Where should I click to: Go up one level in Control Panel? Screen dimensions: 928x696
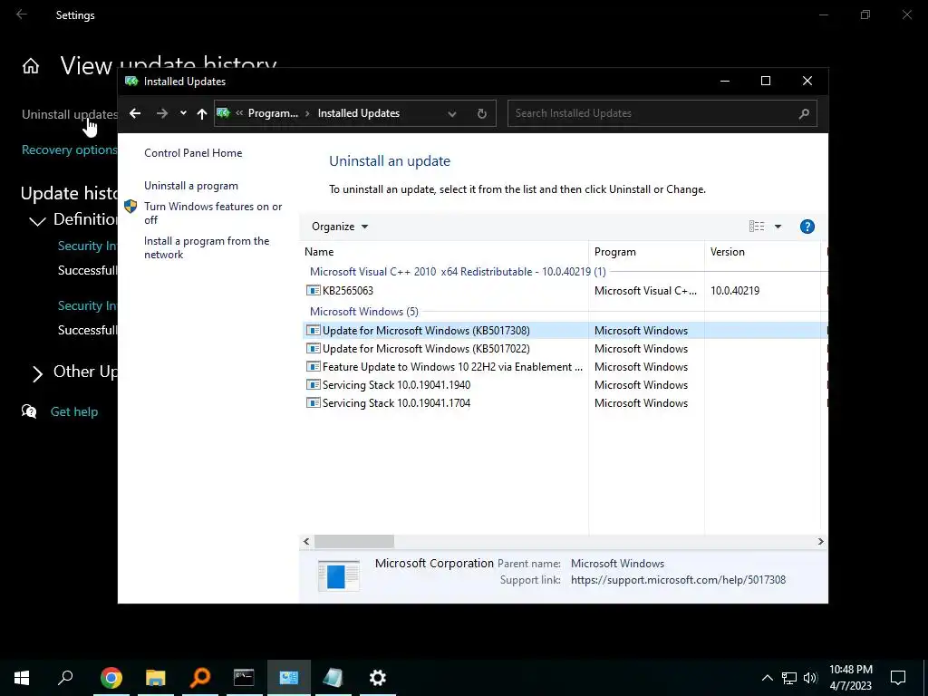coord(202,113)
